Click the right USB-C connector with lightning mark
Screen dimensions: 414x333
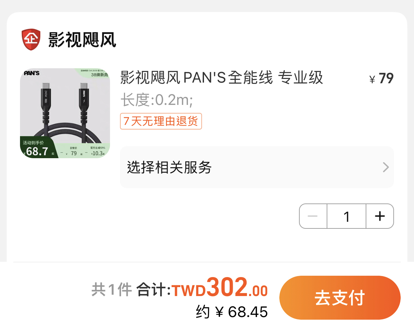[x=84, y=100]
